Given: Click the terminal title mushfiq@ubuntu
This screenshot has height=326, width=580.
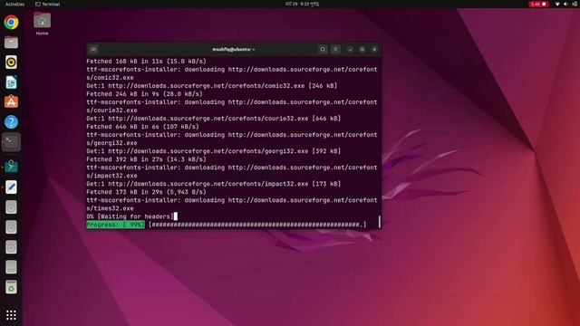Looking at the screenshot, I should click(x=234, y=49).
